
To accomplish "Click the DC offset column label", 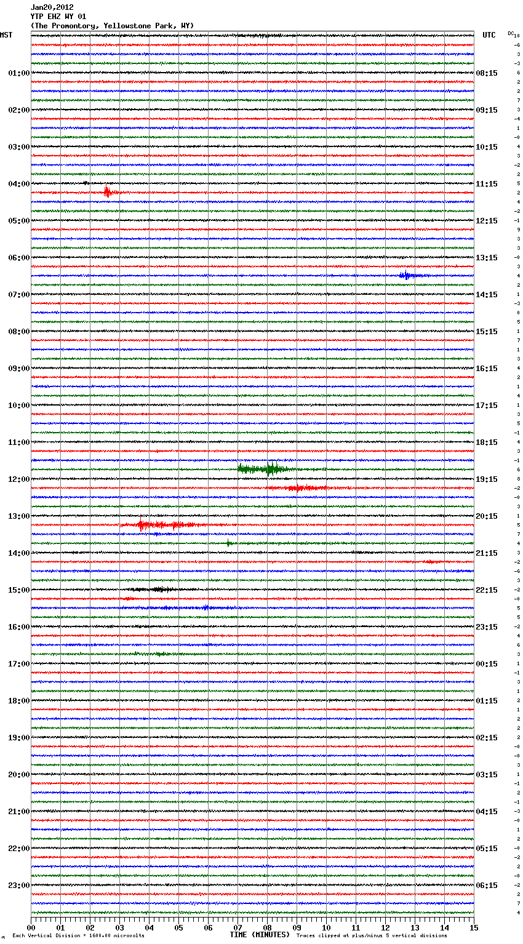I will (x=511, y=33).
